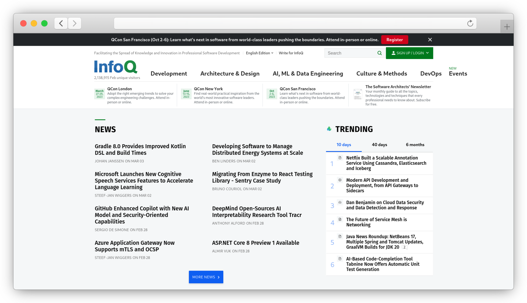Open the Gradle 8.0 Kotlin DSL article
Screen dimensions: 527x303
click(140, 150)
